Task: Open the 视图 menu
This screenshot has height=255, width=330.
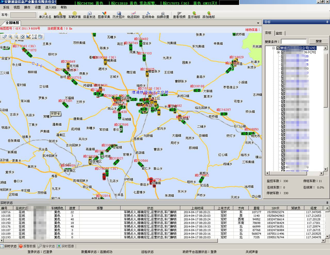Action: [16, 7]
